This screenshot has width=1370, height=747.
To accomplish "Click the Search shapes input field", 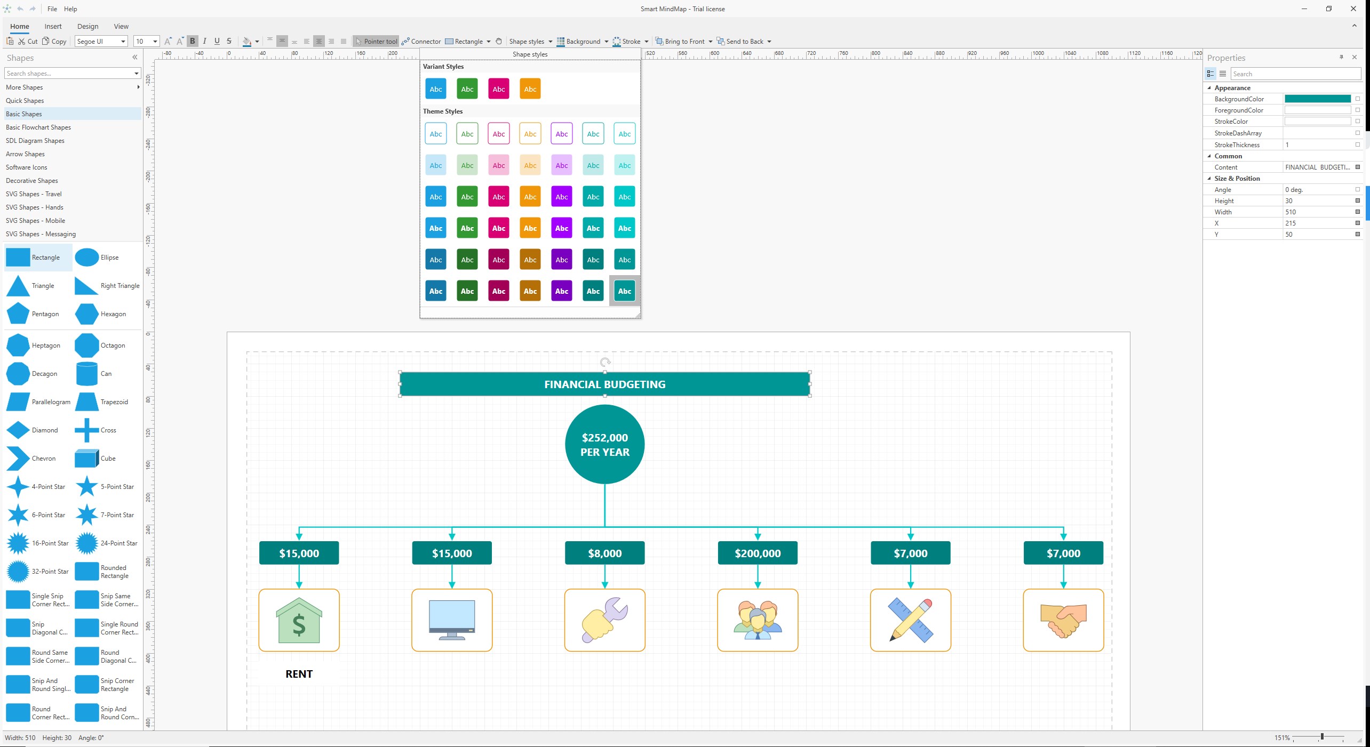I will point(68,73).
